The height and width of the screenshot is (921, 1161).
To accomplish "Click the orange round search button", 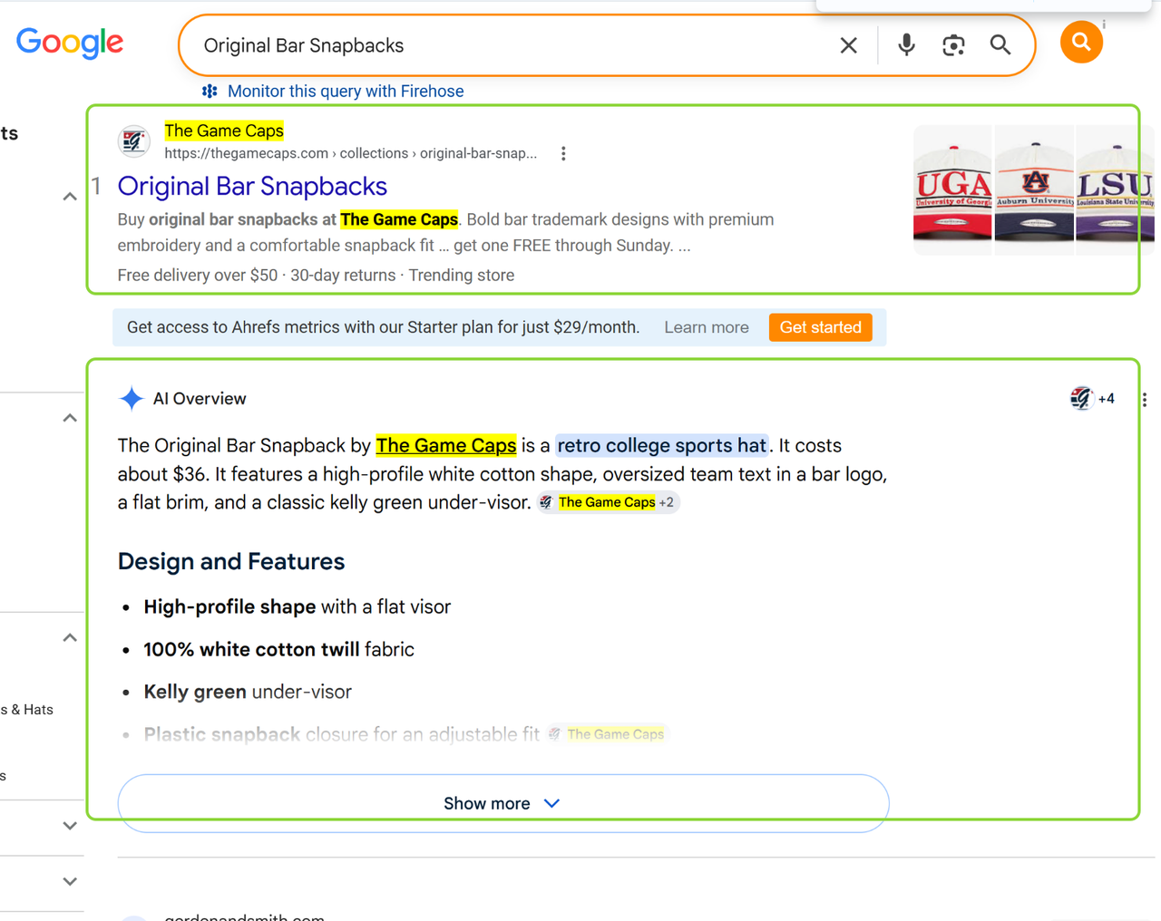I will pyautogui.click(x=1081, y=42).
